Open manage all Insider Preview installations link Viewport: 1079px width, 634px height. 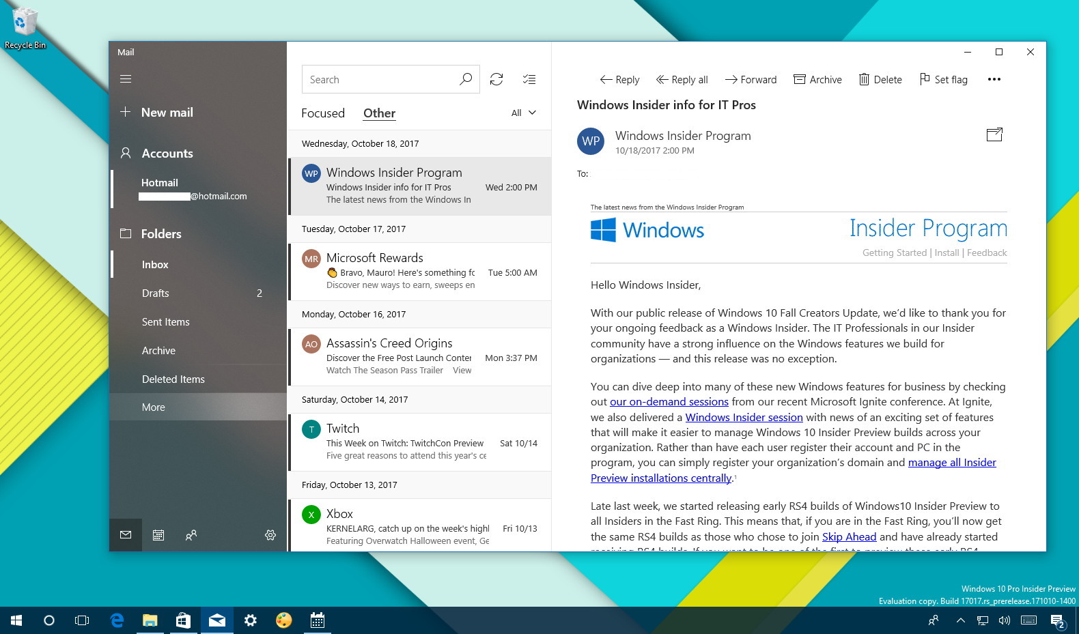pyautogui.click(x=952, y=463)
